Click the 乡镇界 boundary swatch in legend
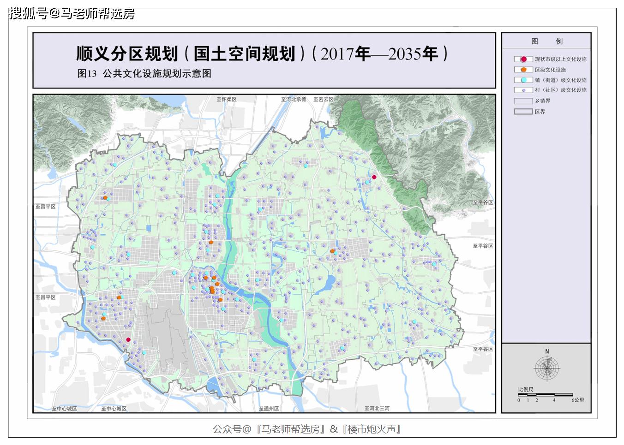624x445 pixels. click(523, 101)
